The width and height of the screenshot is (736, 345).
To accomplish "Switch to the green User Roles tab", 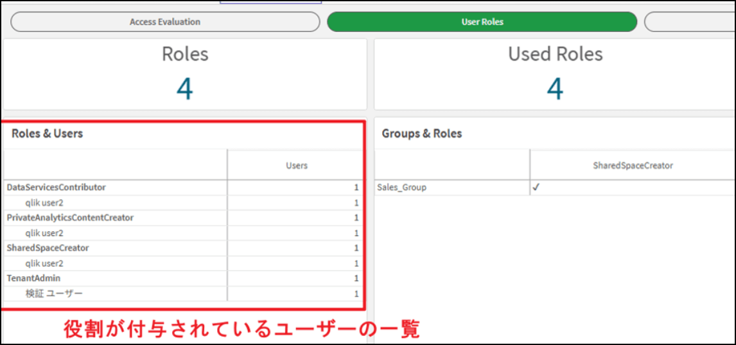I will click(482, 22).
